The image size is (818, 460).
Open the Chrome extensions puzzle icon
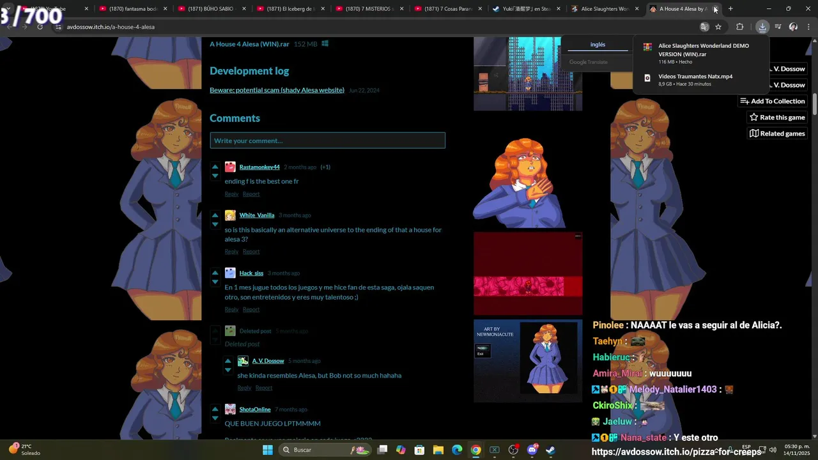pyautogui.click(x=740, y=27)
